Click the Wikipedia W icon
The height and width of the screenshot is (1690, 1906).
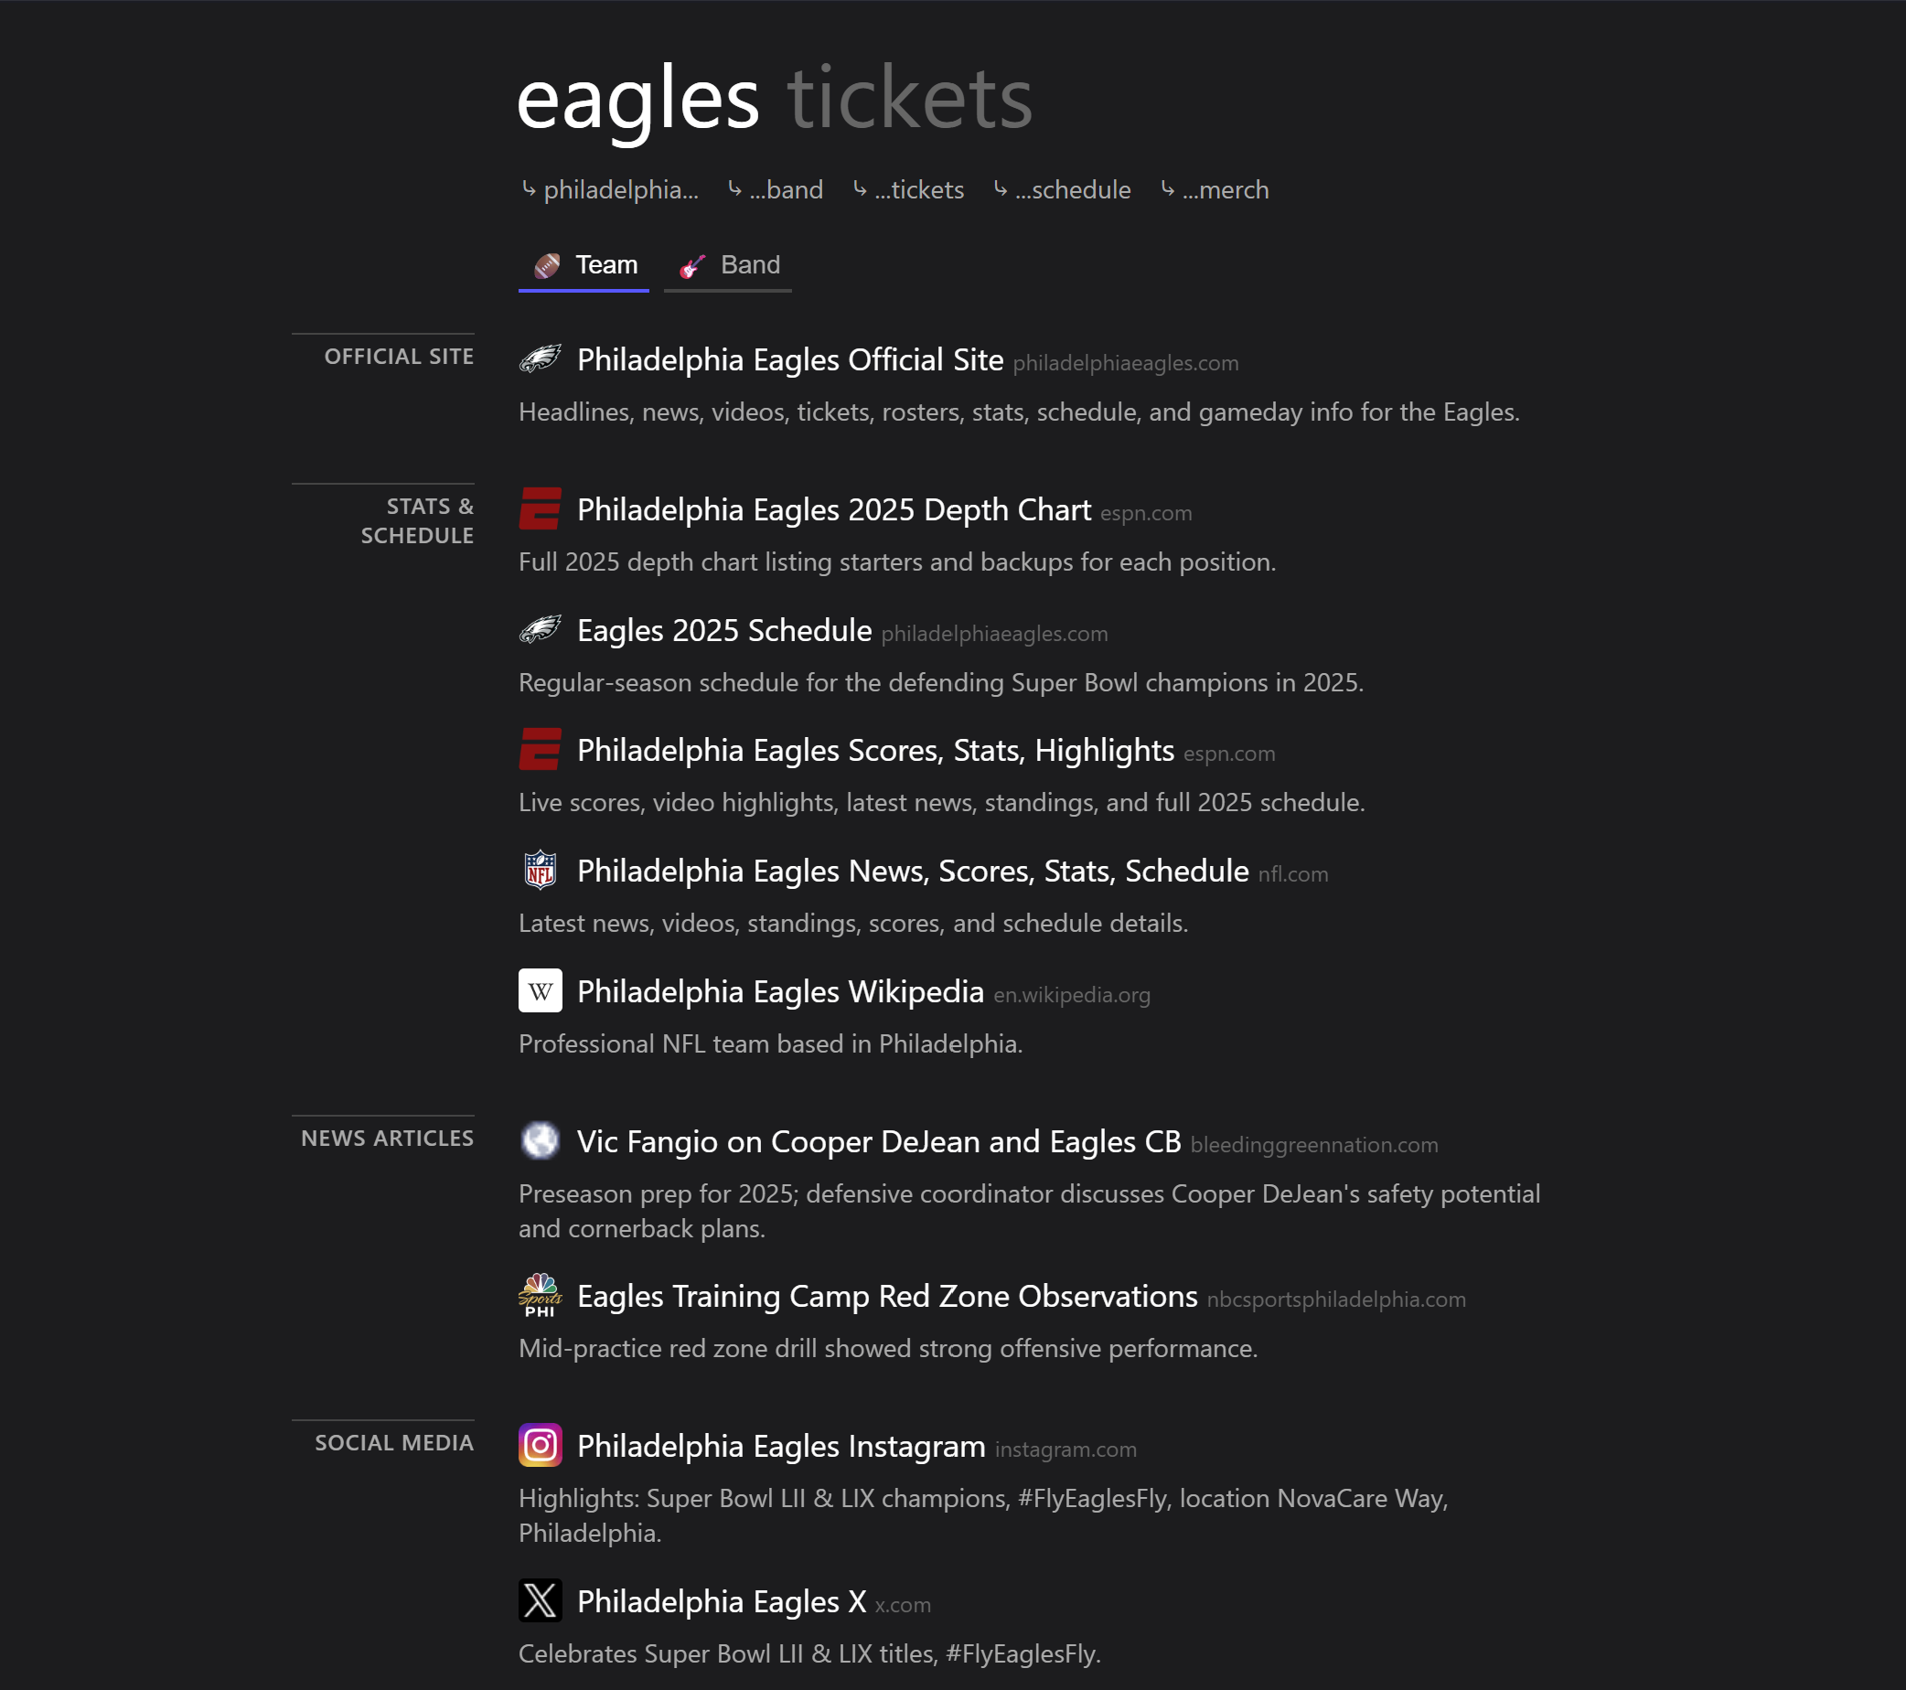click(x=540, y=990)
